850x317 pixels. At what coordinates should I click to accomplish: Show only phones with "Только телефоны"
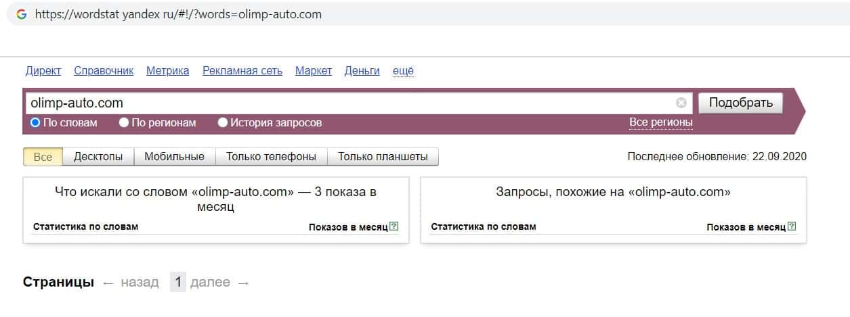click(x=271, y=157)
